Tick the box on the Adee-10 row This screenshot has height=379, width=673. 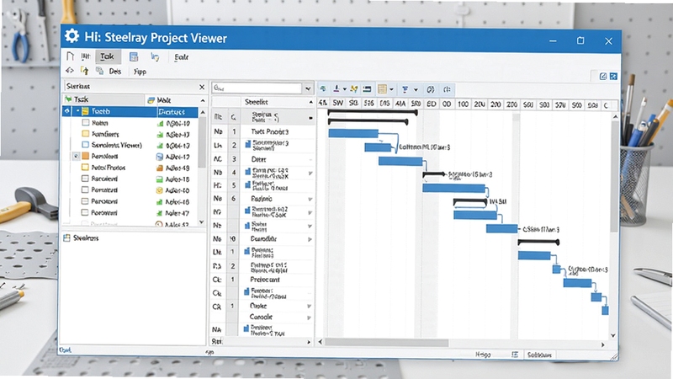click(x=85, y=189)
